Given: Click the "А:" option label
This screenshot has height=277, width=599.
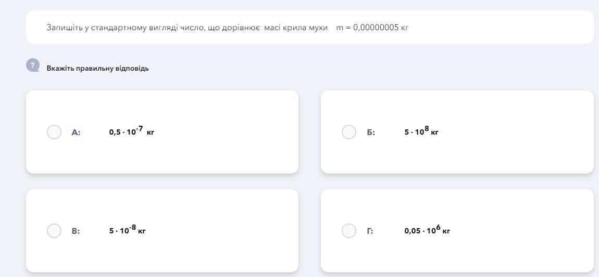Looking at the screenshot, I should (76, 133).
